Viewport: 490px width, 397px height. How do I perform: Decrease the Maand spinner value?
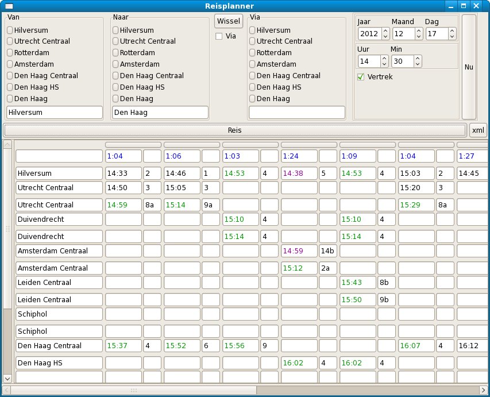(419, 37)
